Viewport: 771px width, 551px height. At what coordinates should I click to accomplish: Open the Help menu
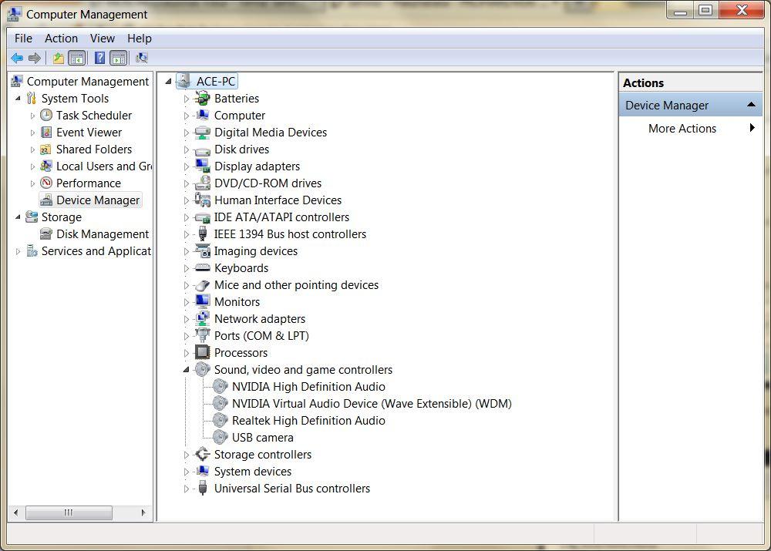(x=139, y=39)
